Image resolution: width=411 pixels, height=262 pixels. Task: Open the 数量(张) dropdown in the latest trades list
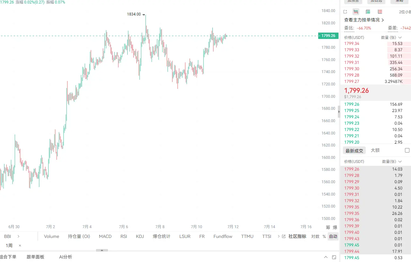coord(392,161)
